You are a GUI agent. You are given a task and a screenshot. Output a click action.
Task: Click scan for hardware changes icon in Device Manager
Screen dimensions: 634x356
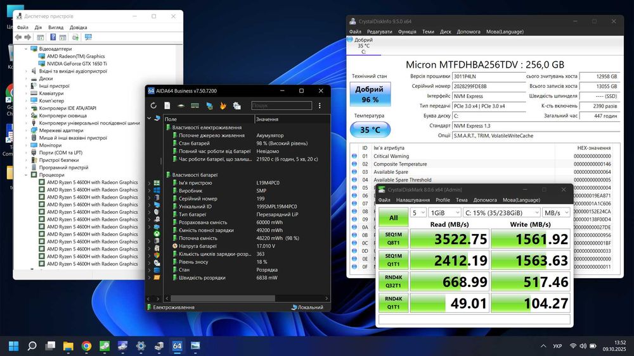point(88,37)
